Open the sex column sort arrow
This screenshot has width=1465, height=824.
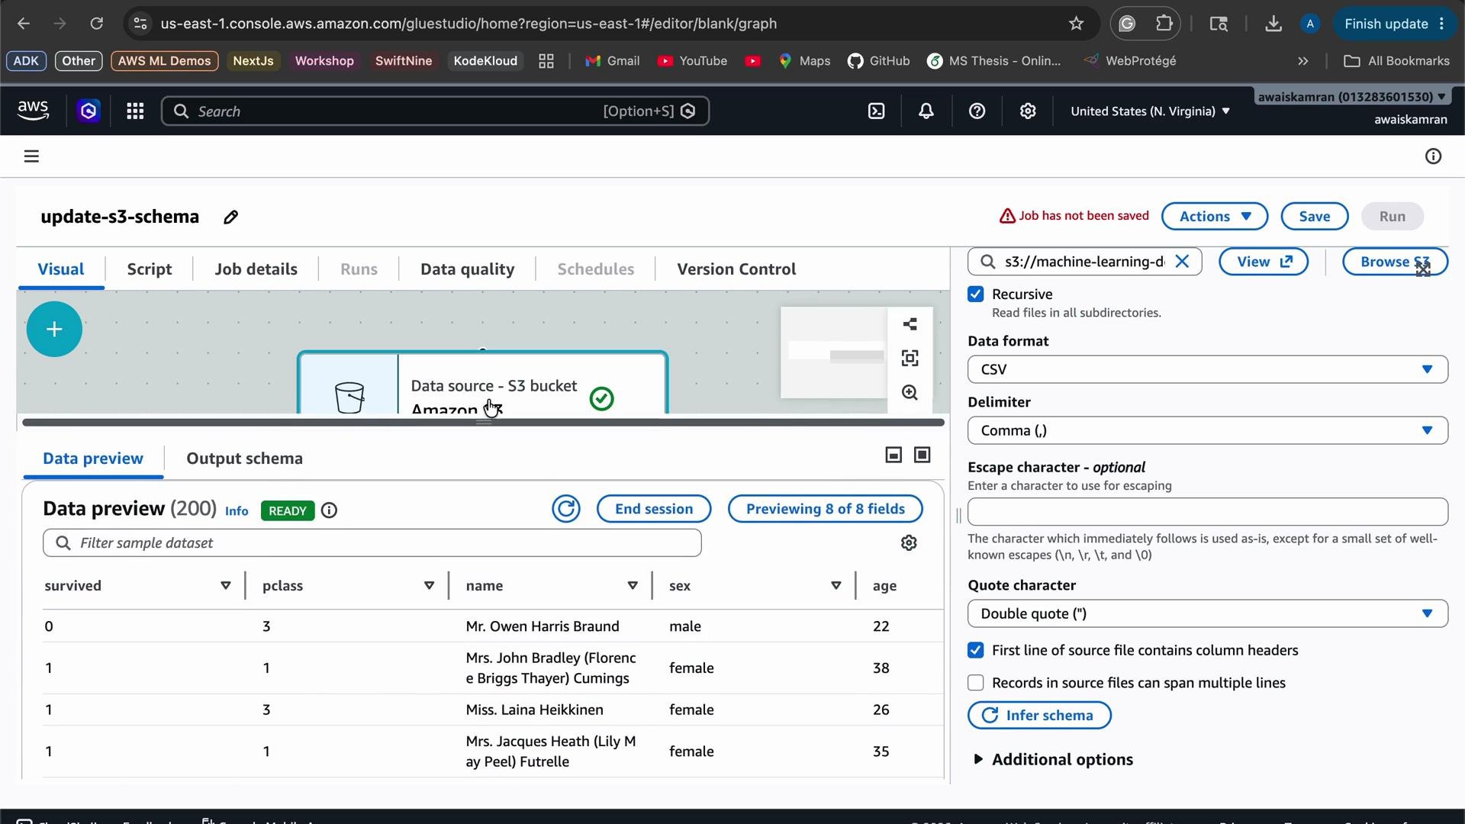836,586
